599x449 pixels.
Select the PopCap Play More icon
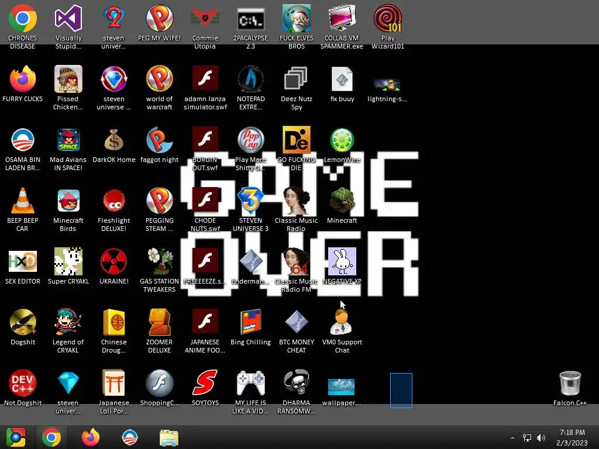pos(250,140)
